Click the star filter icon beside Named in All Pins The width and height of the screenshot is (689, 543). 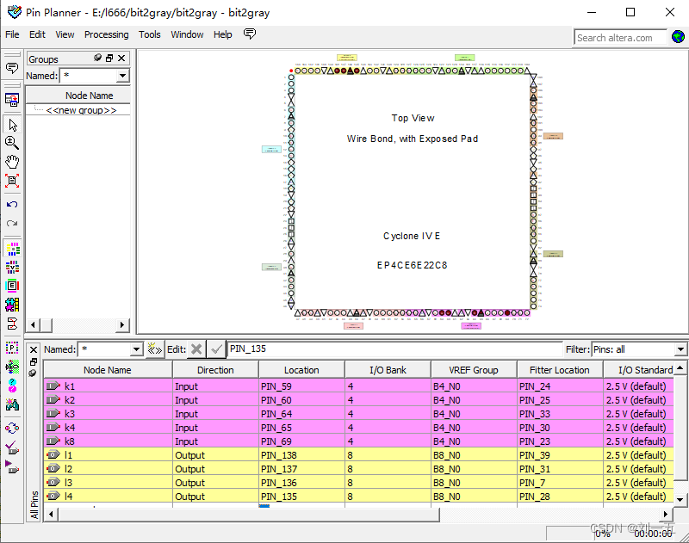point(155,349)
